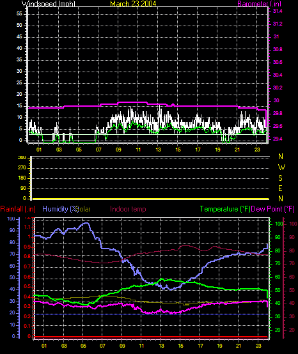Image resolution: width=298 pixels, height=354 pixels.
Task: Click the W compass label on wind direction chart
Action: click(281, 167)
